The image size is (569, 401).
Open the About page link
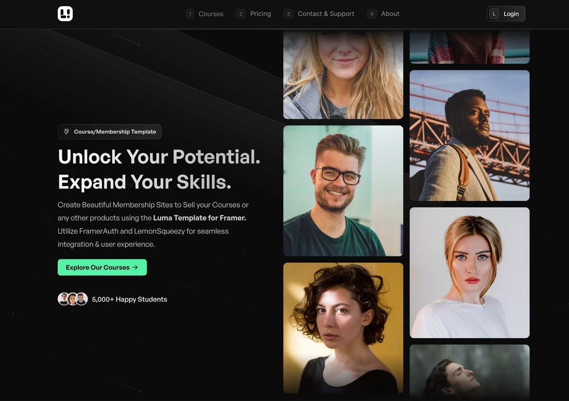(390, 14)
